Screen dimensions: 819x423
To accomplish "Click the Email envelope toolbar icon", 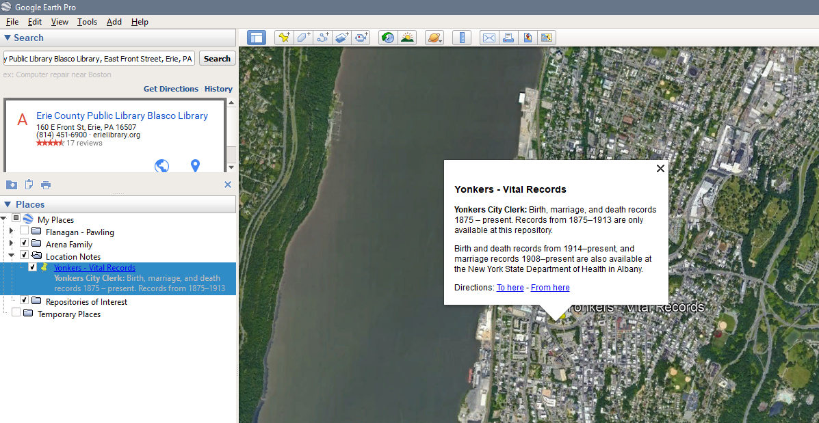I will click(x=489, y=38).
